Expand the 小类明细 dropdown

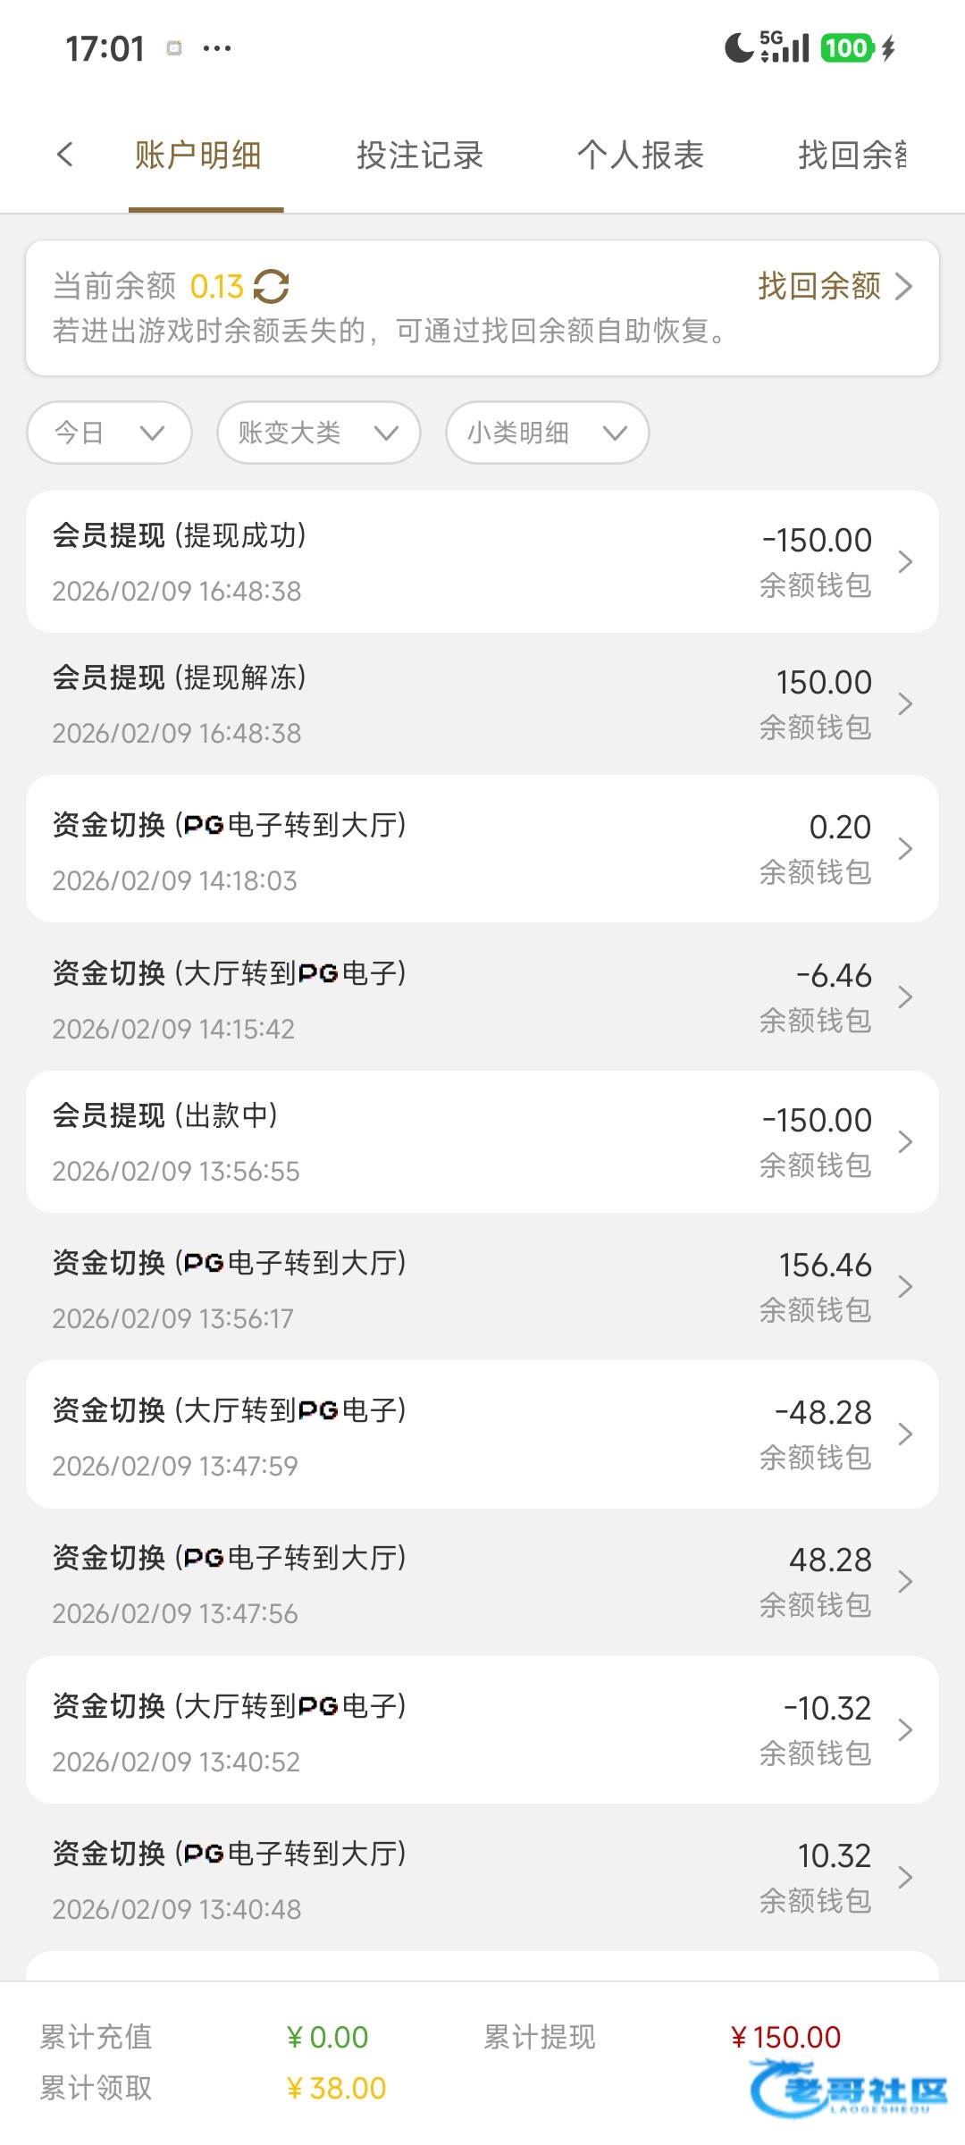click(547, 433)
